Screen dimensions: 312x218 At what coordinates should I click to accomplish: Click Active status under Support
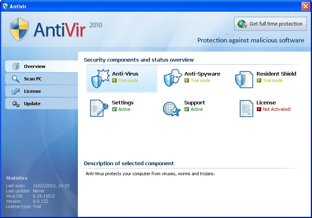pyautogui.click(x=197, y=109)
